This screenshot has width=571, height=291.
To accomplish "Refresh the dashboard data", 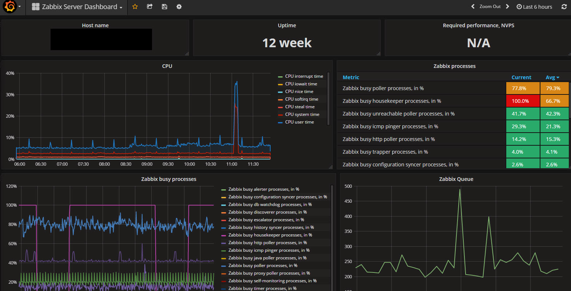I will [x=564, y=7].
